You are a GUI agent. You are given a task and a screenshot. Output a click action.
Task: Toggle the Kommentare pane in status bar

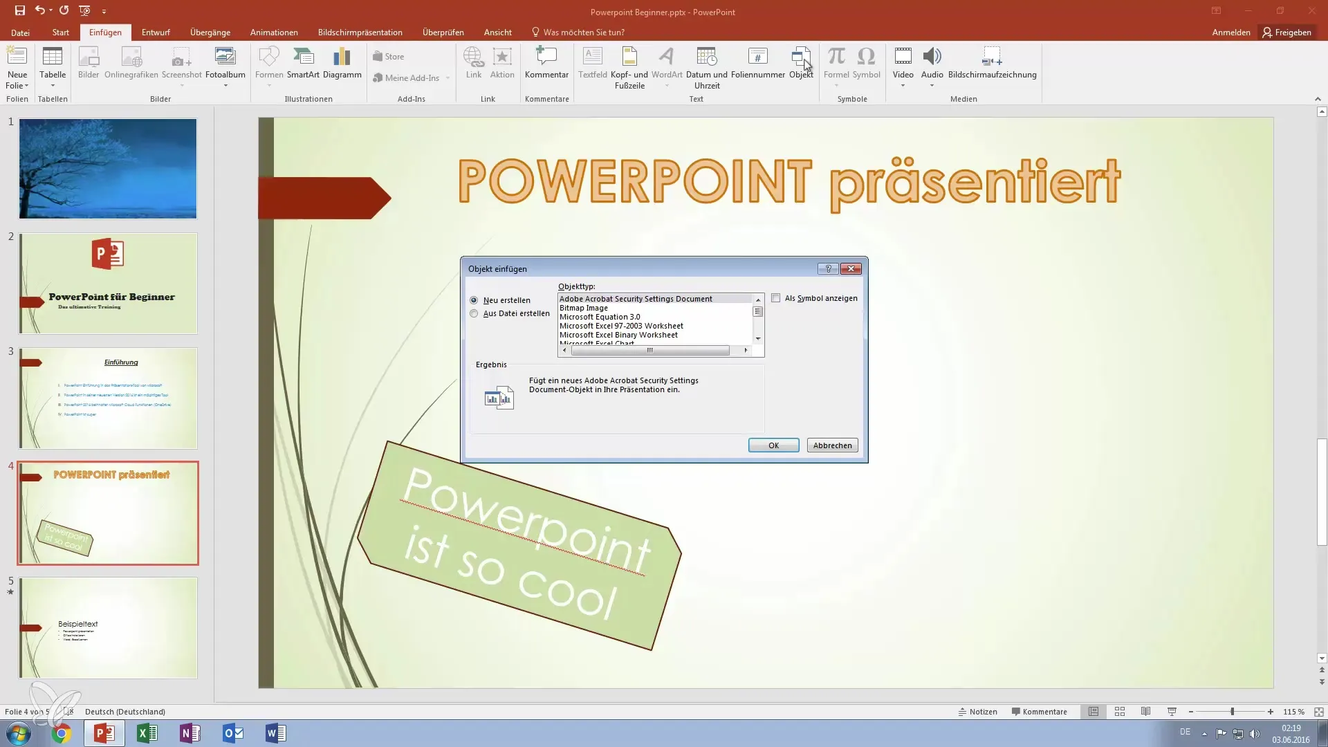pyautogui.click(x=1039, y=712)
